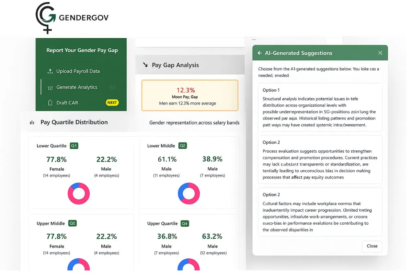Click the Q2 badge beside Upper Middle

[x=72, y=223]
